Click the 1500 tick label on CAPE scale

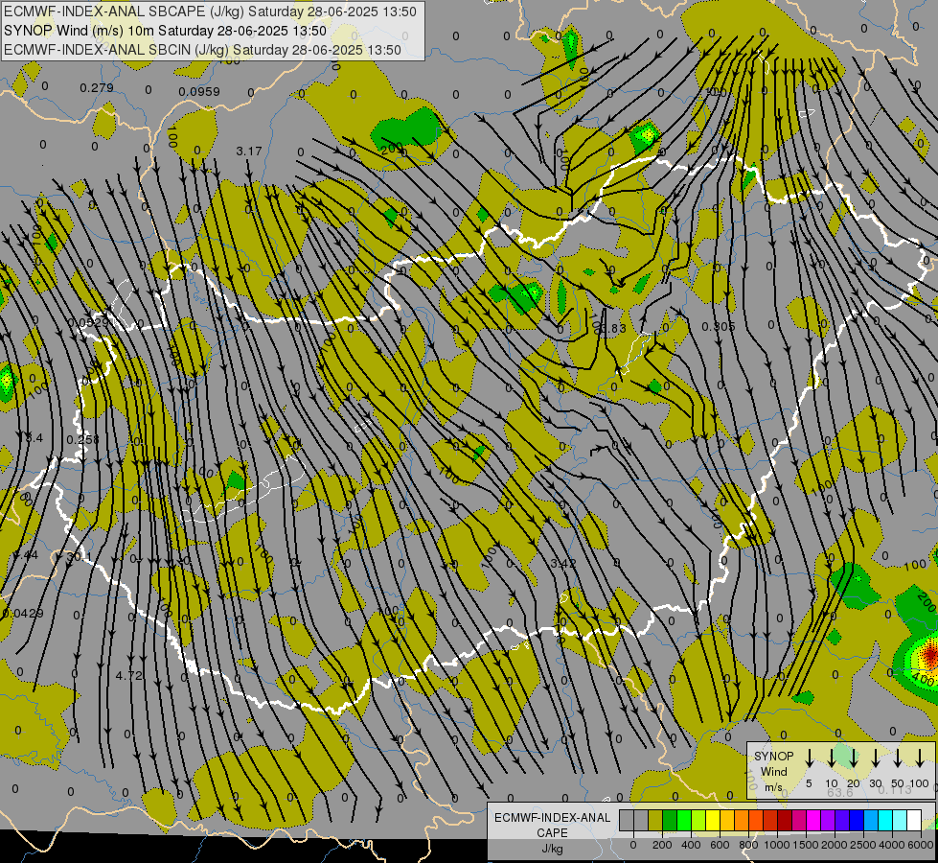tap(806, 845)
